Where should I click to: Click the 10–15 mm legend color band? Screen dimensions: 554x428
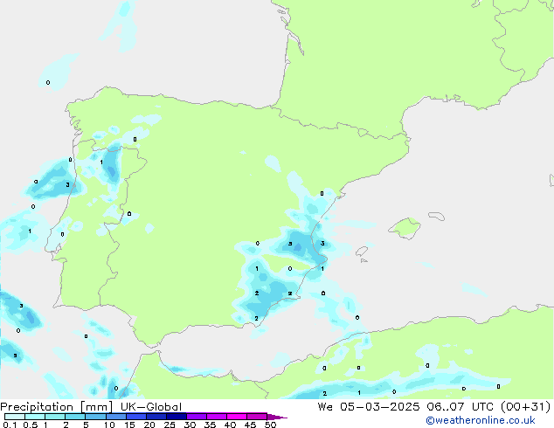click(x=115, y=417)
